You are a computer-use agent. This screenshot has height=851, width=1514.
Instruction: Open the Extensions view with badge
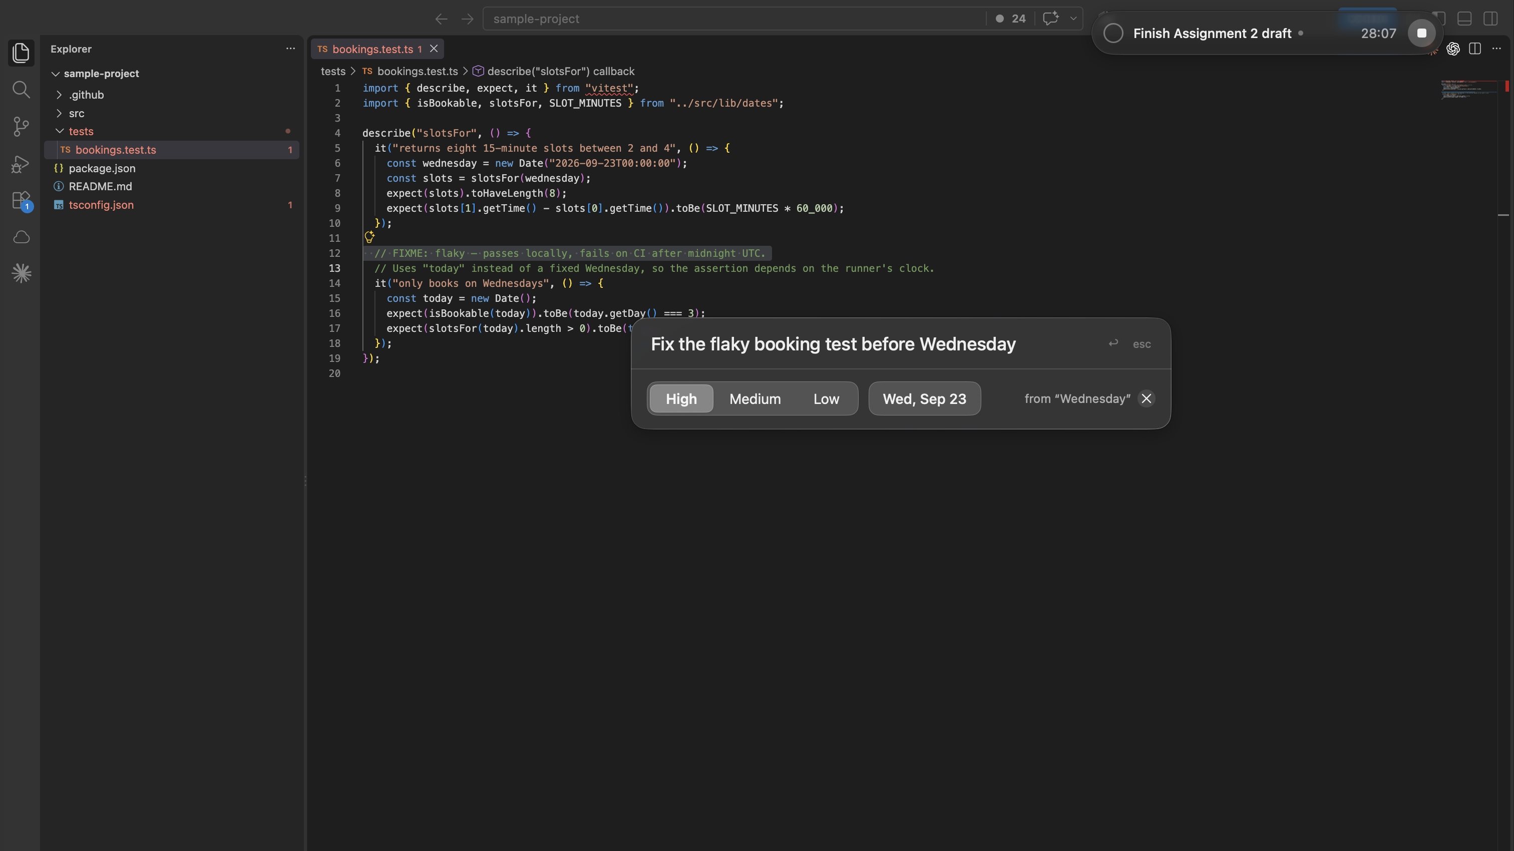pyautogui.click(x=21, y=200)
